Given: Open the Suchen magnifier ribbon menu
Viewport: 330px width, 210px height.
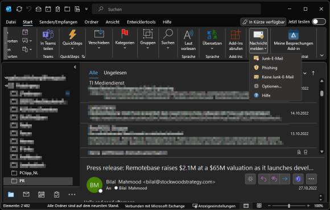Looking at the screenshot, I should coord(168,40).
